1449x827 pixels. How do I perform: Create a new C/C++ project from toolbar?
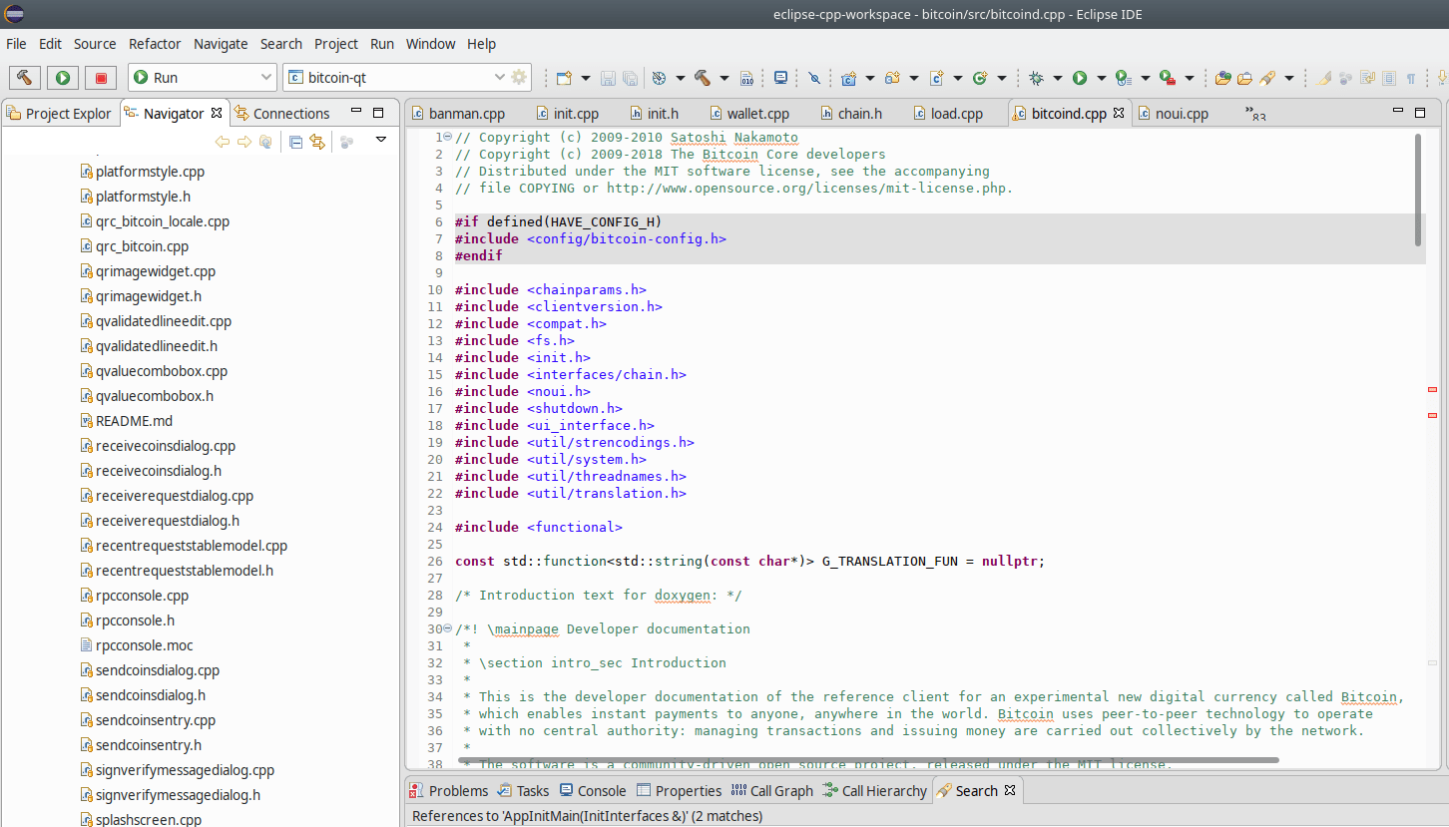click(849, 77)
